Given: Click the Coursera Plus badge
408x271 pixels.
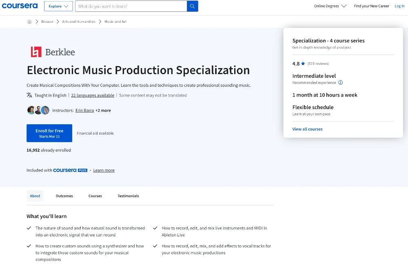Looking at the screenshot, I should [70, 170].
